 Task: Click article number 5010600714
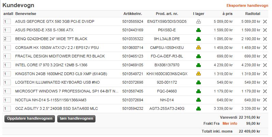pyautogui.click(x=133, y=48)
